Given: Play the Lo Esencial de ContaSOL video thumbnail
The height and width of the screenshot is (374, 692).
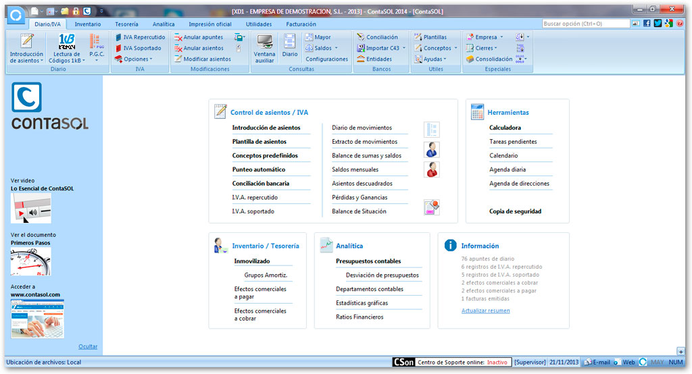Looking at the screenshot, I should pos(31,208).
